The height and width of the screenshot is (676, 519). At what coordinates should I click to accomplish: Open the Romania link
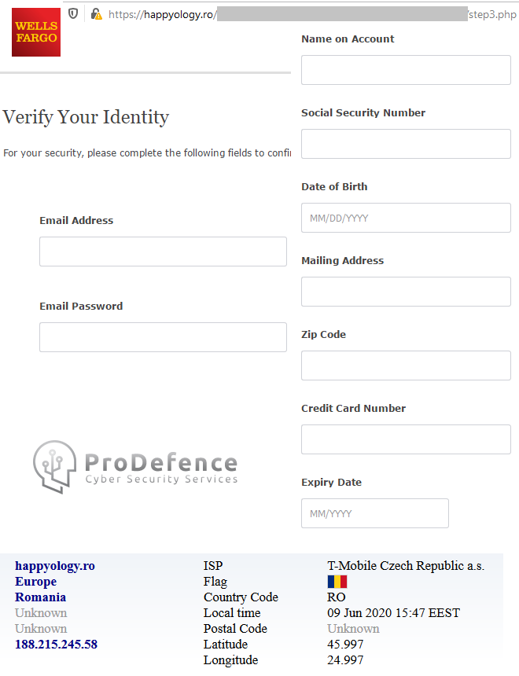tap(41, 597)
